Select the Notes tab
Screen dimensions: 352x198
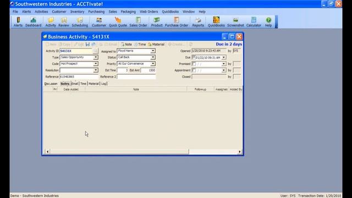65,84
